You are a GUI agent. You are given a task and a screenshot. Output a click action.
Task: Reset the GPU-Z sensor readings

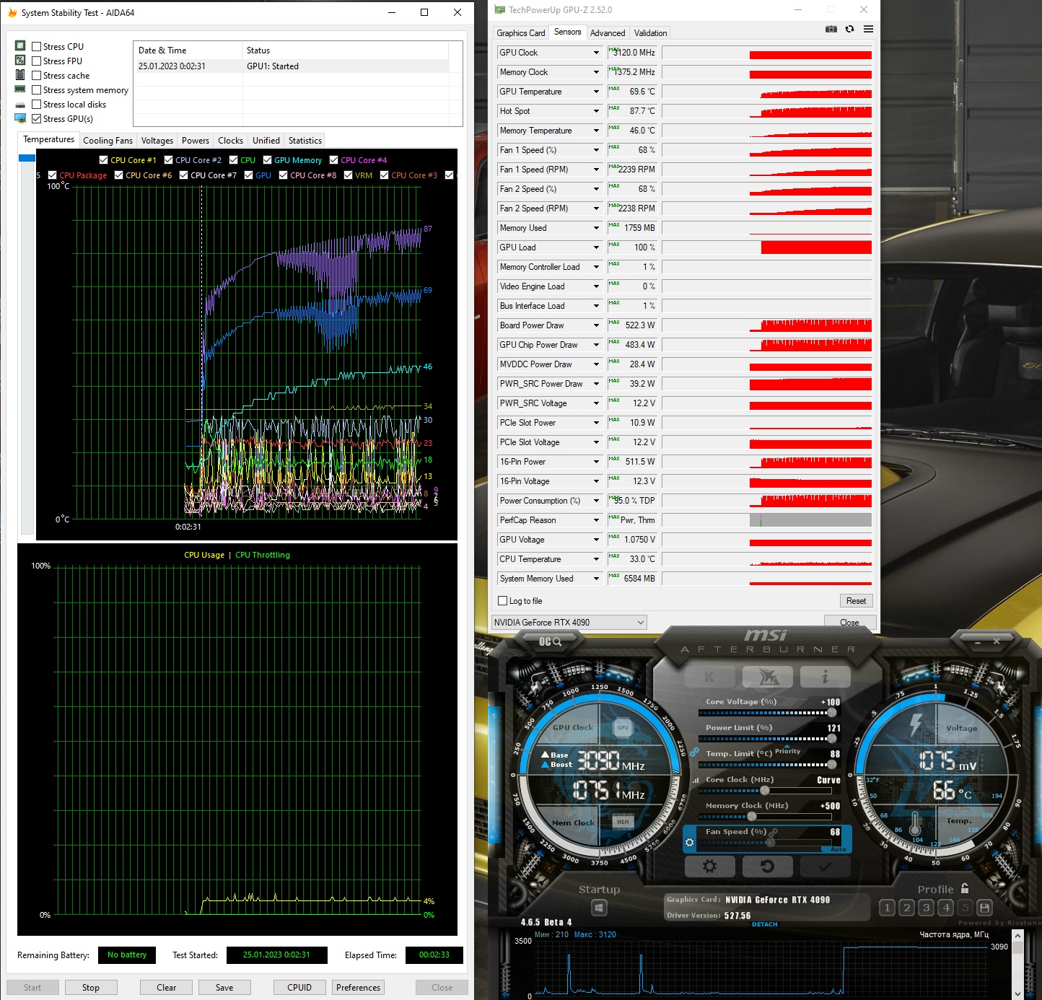pyautogui.click(x=856, y=601)
